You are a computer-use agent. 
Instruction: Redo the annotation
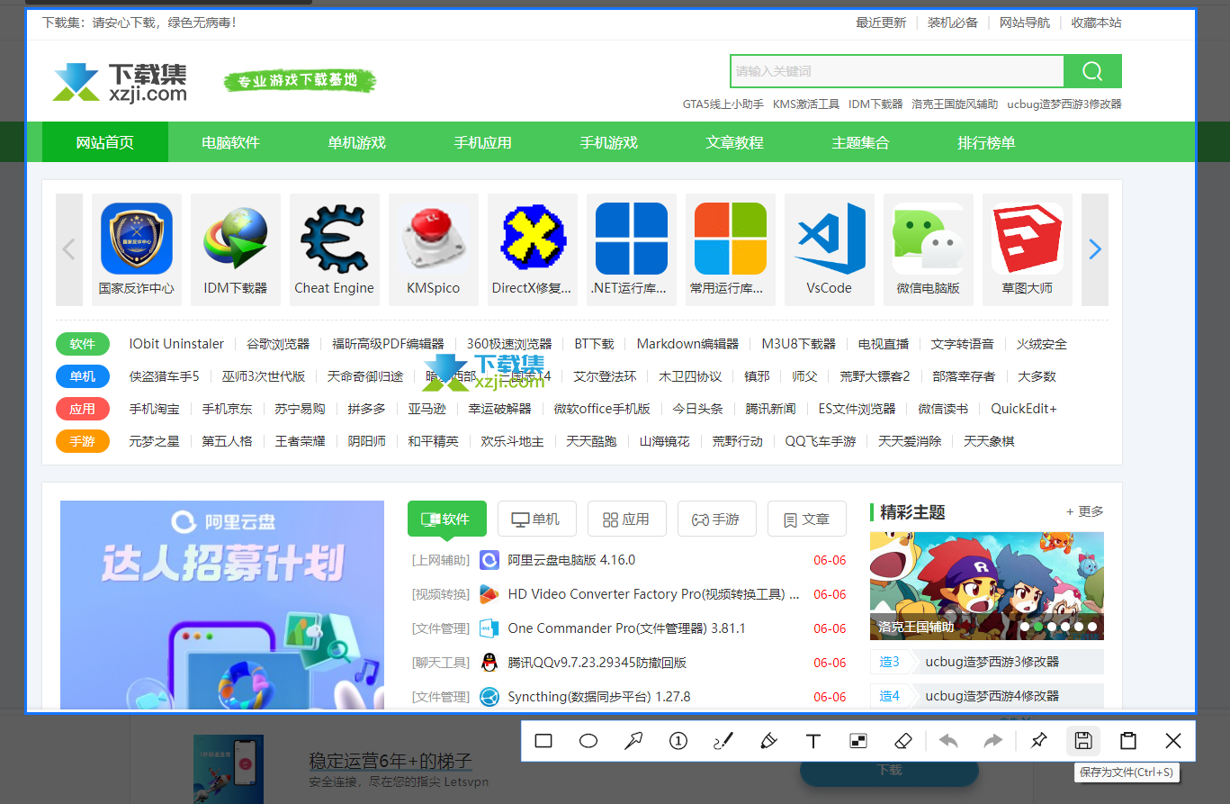coord(993,741)
